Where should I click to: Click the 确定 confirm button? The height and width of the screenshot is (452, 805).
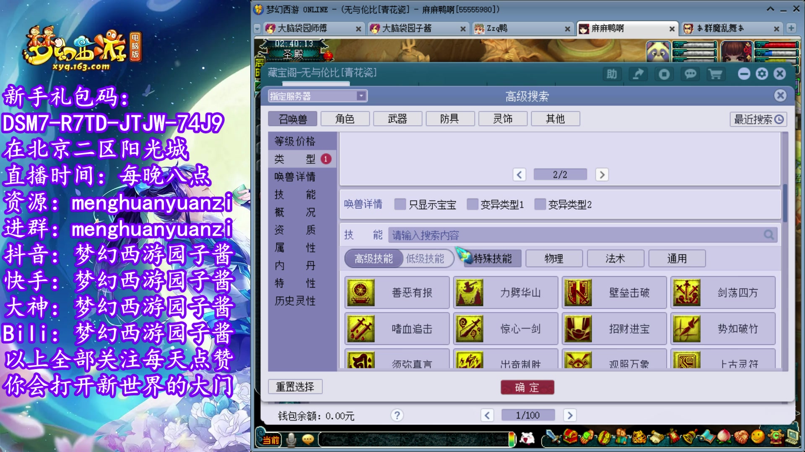point(527,387)
